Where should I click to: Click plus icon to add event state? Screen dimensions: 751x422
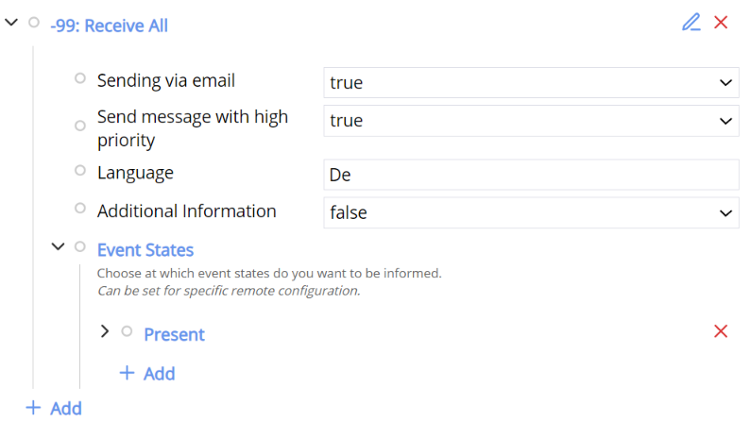pyautogui.click(x=127, y=373)
